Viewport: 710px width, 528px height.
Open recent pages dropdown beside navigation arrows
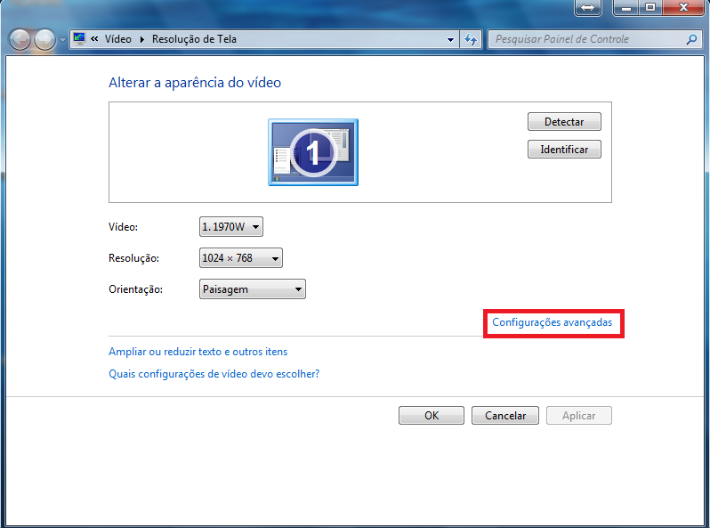pos(62,40)
